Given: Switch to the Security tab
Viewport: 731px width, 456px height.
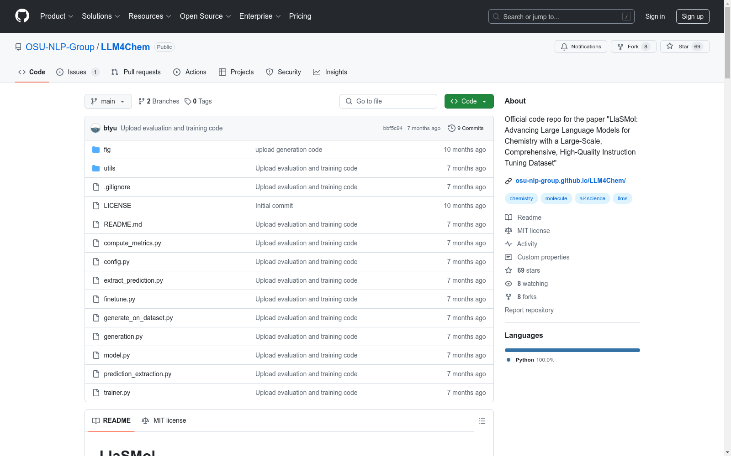Looking at the screenshot, I should [x=283, y=72].
